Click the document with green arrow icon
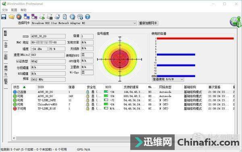Screen dimensions: 242x152 click(x=42, y=16)
